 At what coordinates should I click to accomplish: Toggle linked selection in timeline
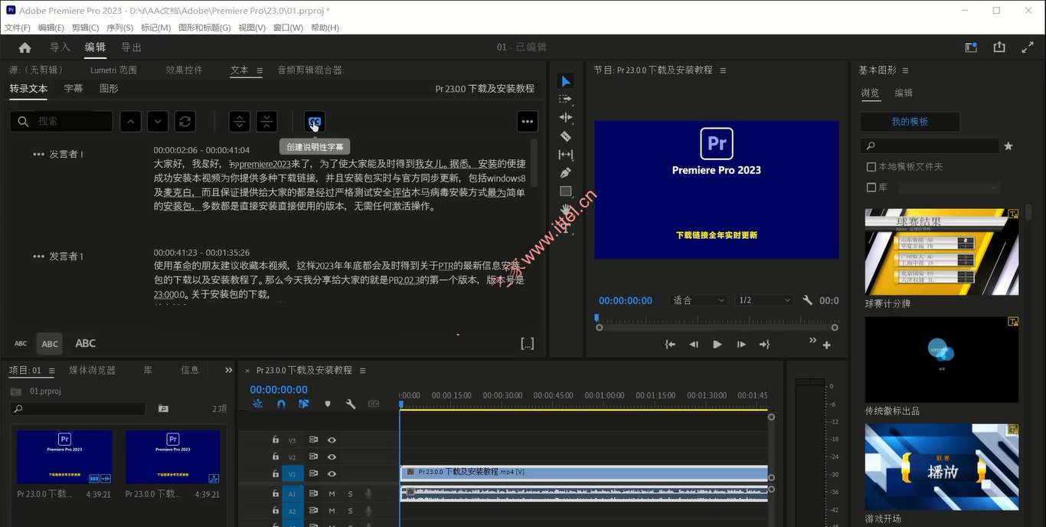click(304, 404)
